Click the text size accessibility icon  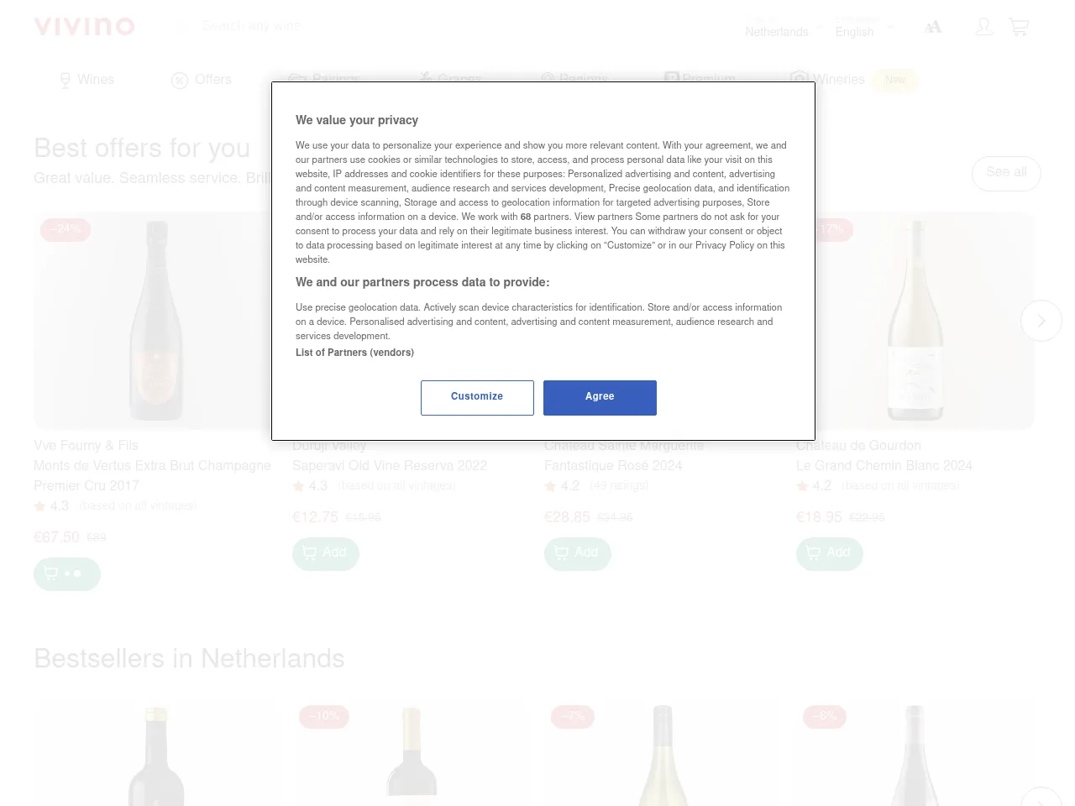coord(932,26)
